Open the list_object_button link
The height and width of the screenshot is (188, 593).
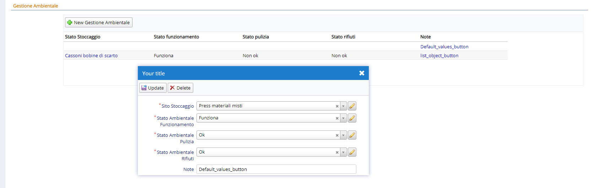coord(439,55)
